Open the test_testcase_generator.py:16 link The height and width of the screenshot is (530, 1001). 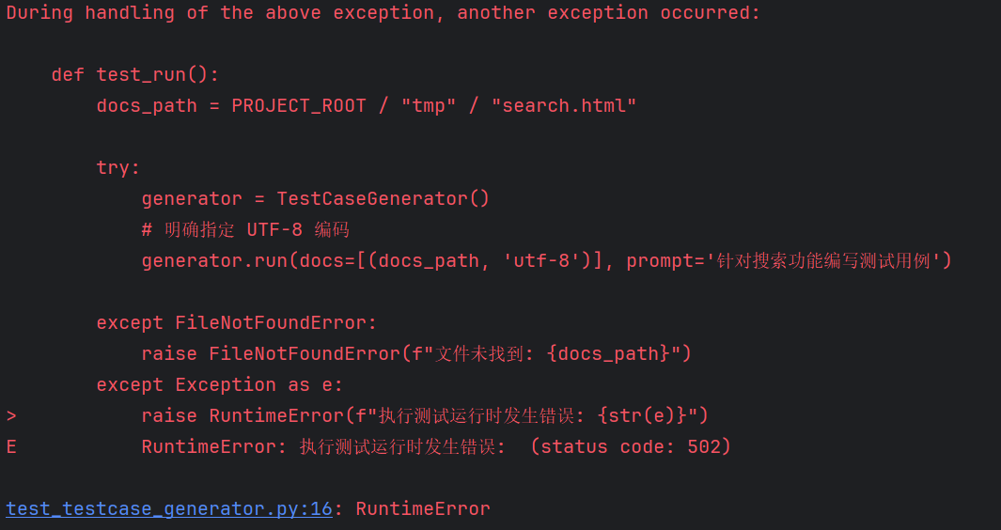[x=169, y=509]
